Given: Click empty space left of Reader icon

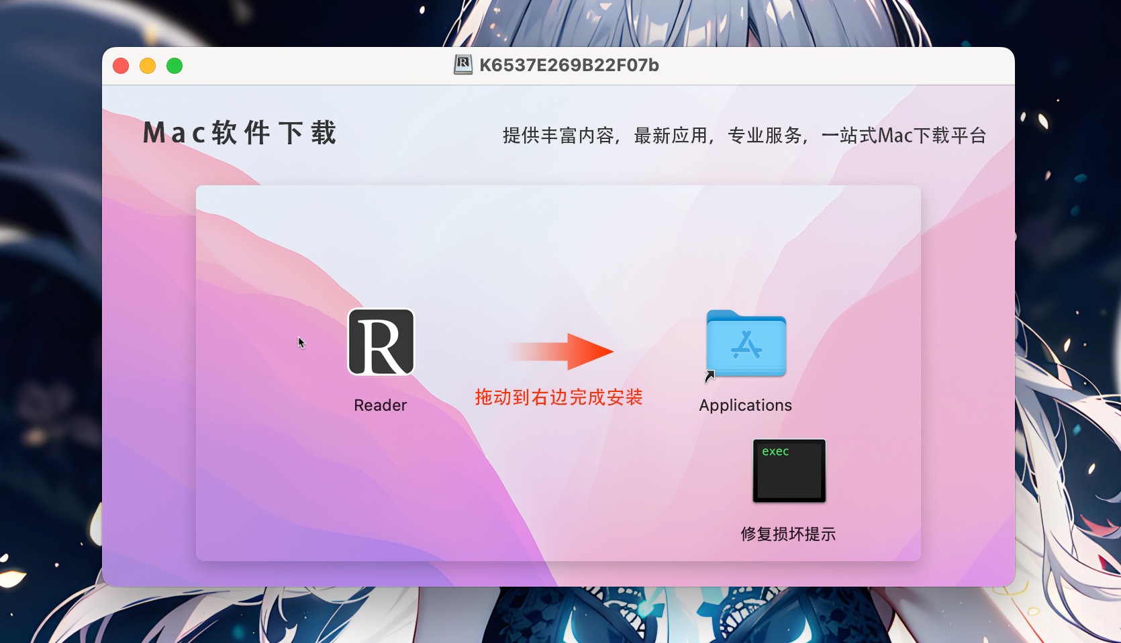Looking at the screenshot, I should tap(269, 376).
